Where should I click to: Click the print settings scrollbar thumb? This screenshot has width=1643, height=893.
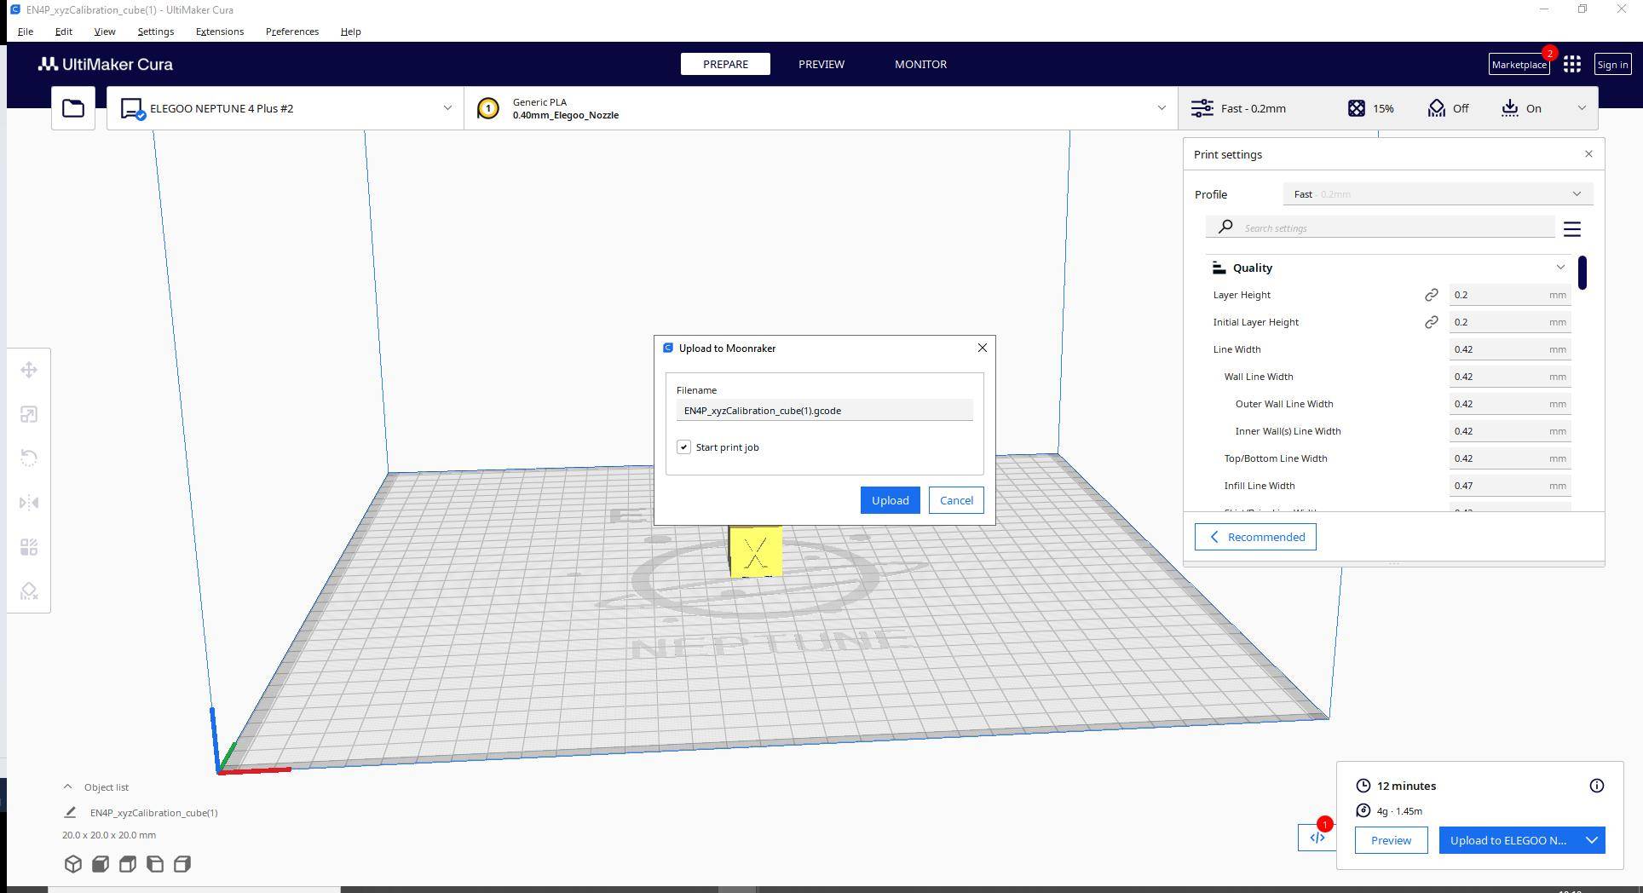pos(1582,273)
